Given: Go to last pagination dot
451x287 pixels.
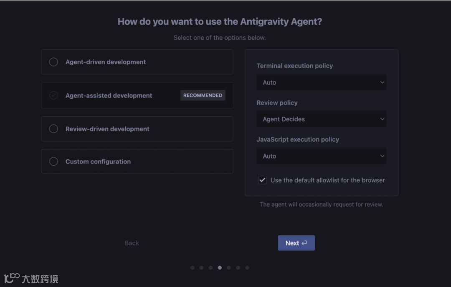Looking at the screenshot, I should pyautogui.click(x=247, y=268).
